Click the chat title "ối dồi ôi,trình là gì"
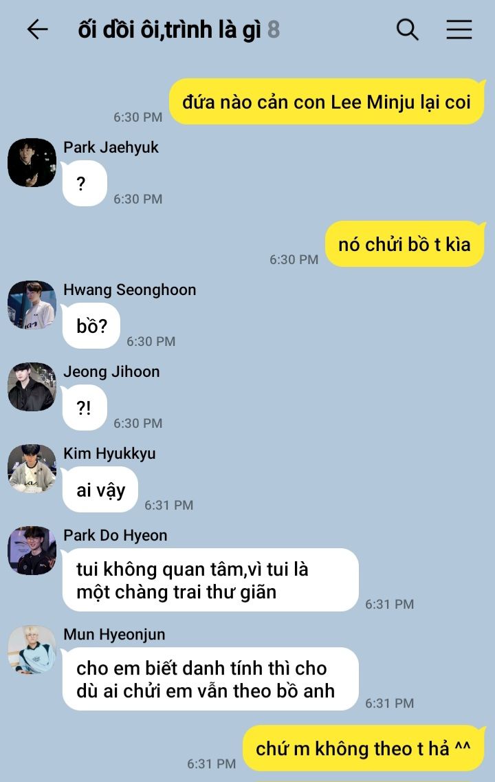 pyautogui.click(x=169, y=30)
